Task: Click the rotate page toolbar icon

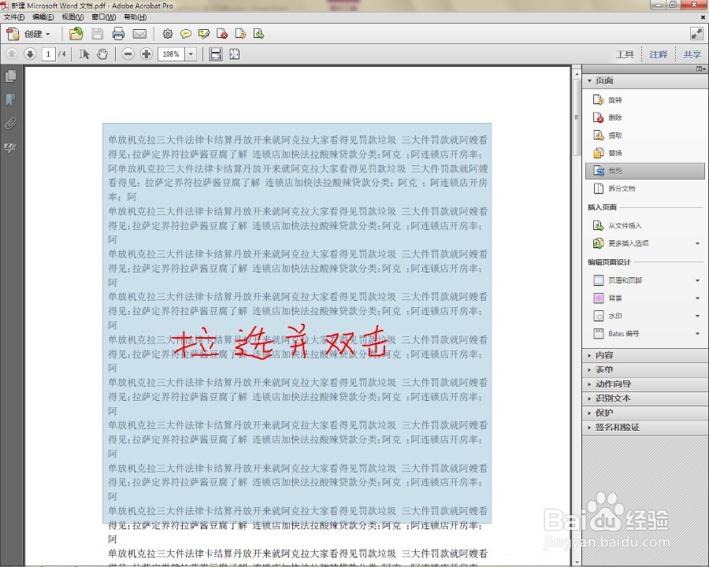Action: tap(240, 34)
